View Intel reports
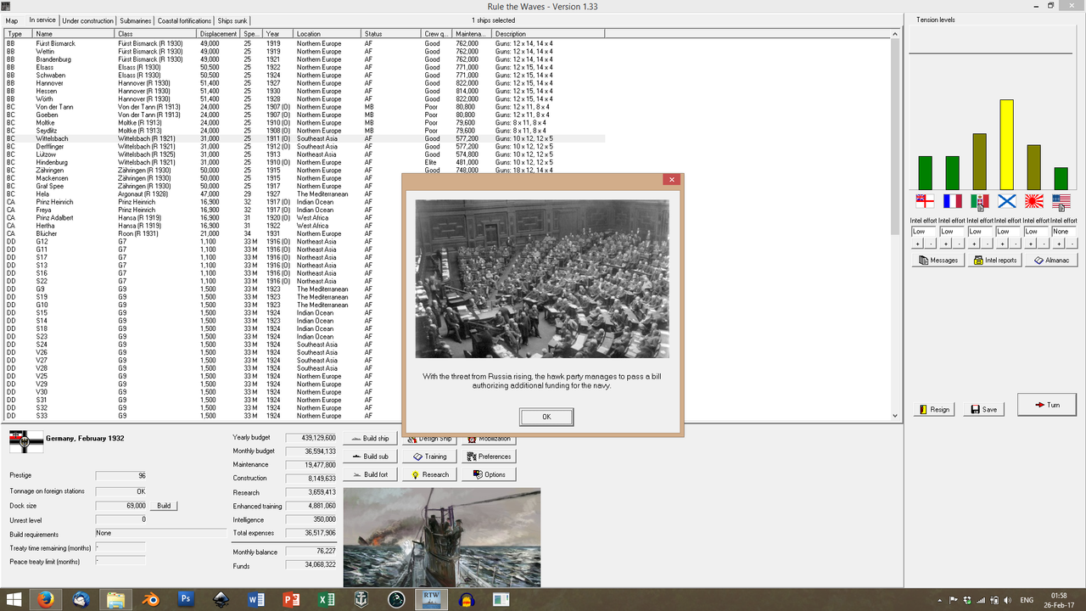The height and width of the screenshot is (611, 1086). click(x=994, y=260)
